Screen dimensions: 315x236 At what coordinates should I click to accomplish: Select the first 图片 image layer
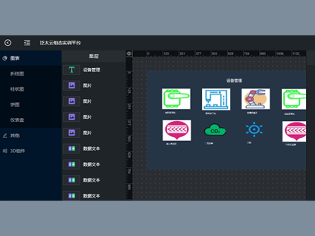[x=87, y=86]
